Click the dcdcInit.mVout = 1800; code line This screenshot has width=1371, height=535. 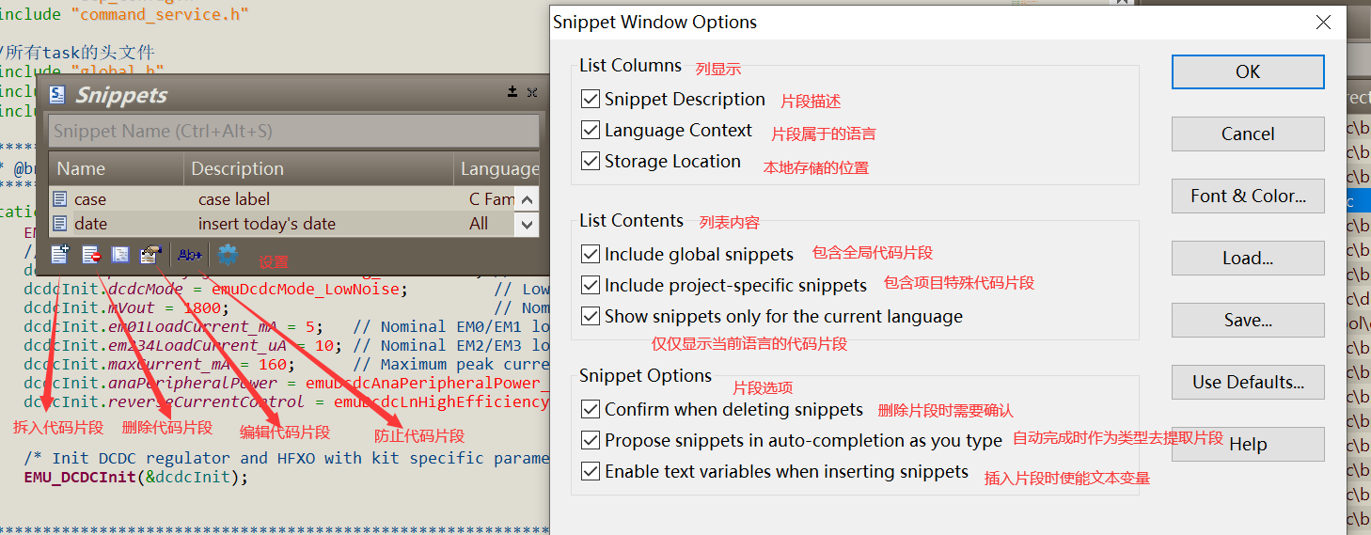click(126, 307)
